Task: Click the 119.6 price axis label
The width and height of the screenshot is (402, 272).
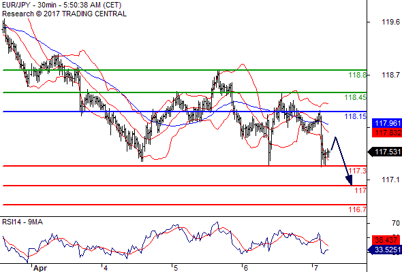Action: (390, 22)
